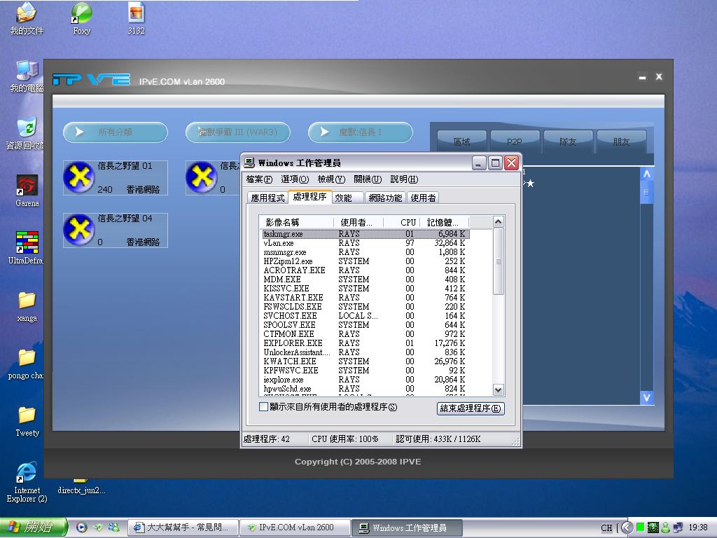This screenshot has height=538, width=717.
Task: Click the 魔獸爭霸 III (WAR3) button
Action: tap(238, 132)
